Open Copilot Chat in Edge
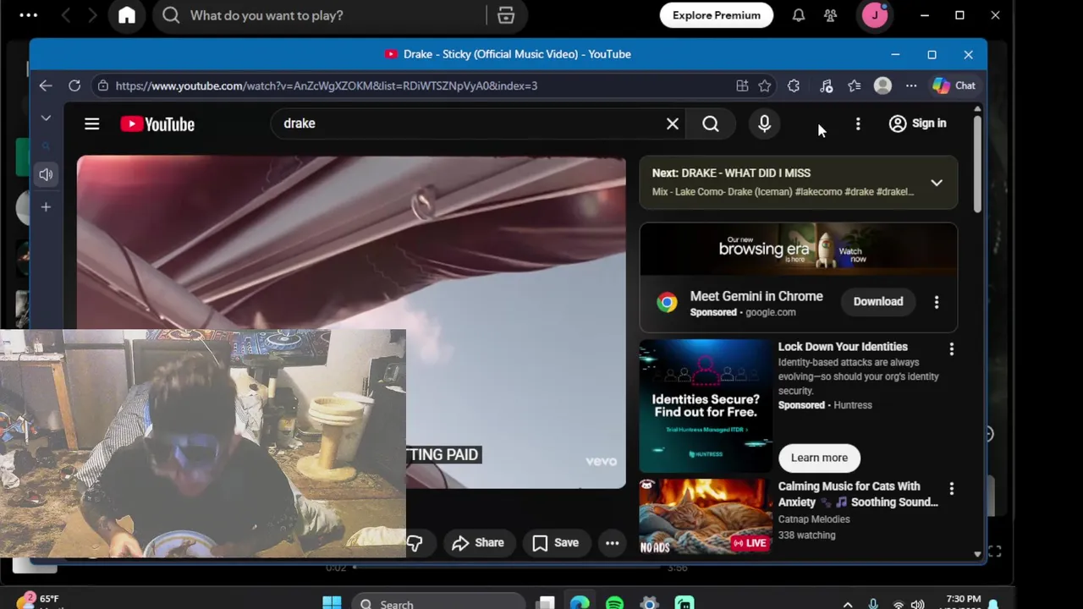The height and width of the screenshot is (609, 1083). point(954,85)
